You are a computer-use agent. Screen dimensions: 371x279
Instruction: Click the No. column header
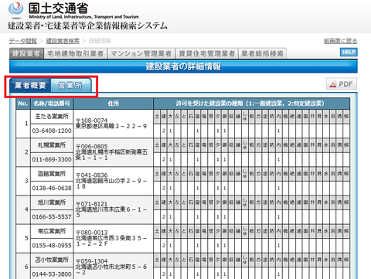pyautogui.click(x=23, y=104)
